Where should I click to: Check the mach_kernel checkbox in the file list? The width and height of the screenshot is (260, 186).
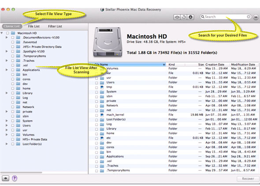pos(97,115)
